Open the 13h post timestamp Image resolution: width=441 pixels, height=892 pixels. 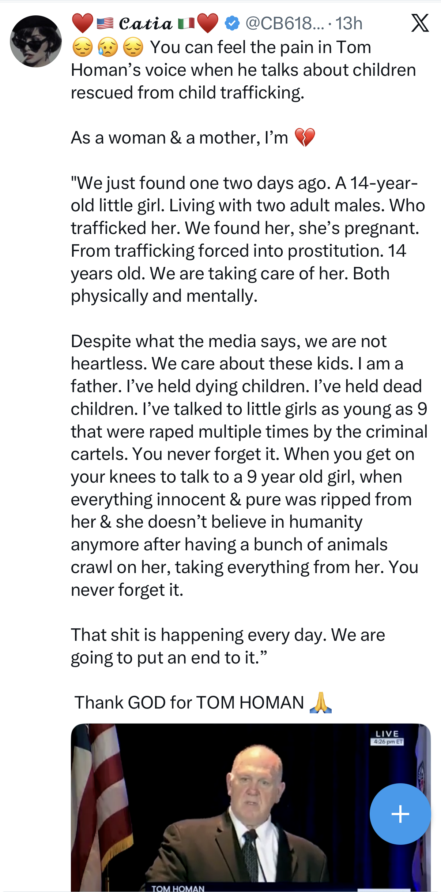[x=349, y=23]
